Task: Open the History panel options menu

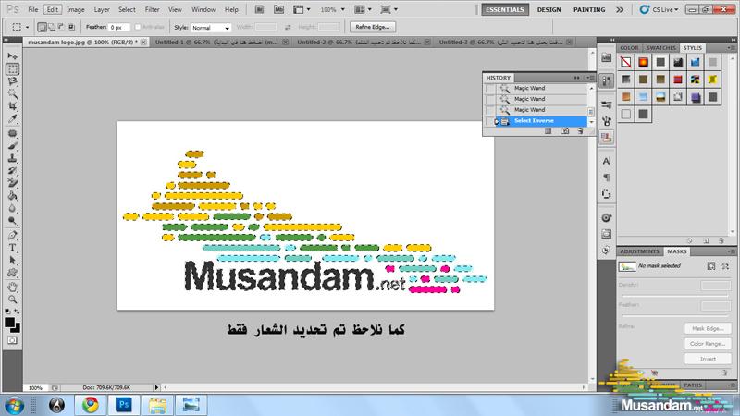Action: coord(590,78)
